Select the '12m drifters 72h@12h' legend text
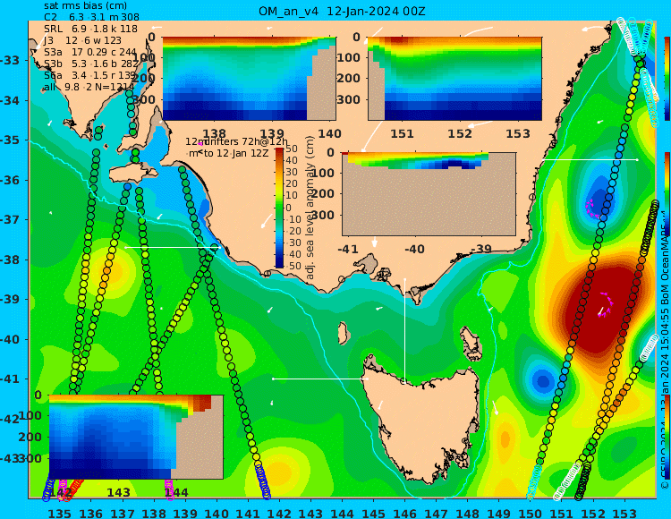Screen dimensions: 671x519 [237, 141]
